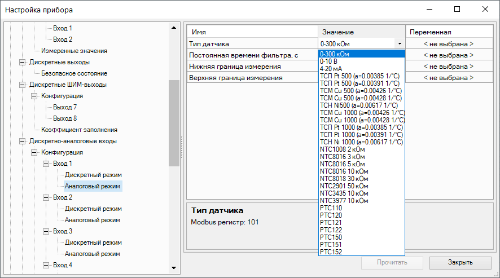
Task: Open Безопасное состояние tree item
Action: 74,73
